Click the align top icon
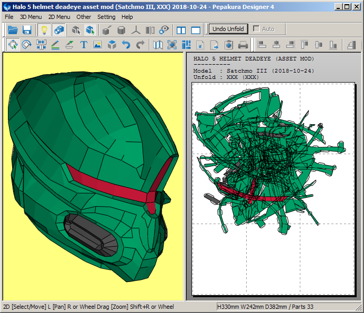The image size is (364, 313). coord(305,44)
